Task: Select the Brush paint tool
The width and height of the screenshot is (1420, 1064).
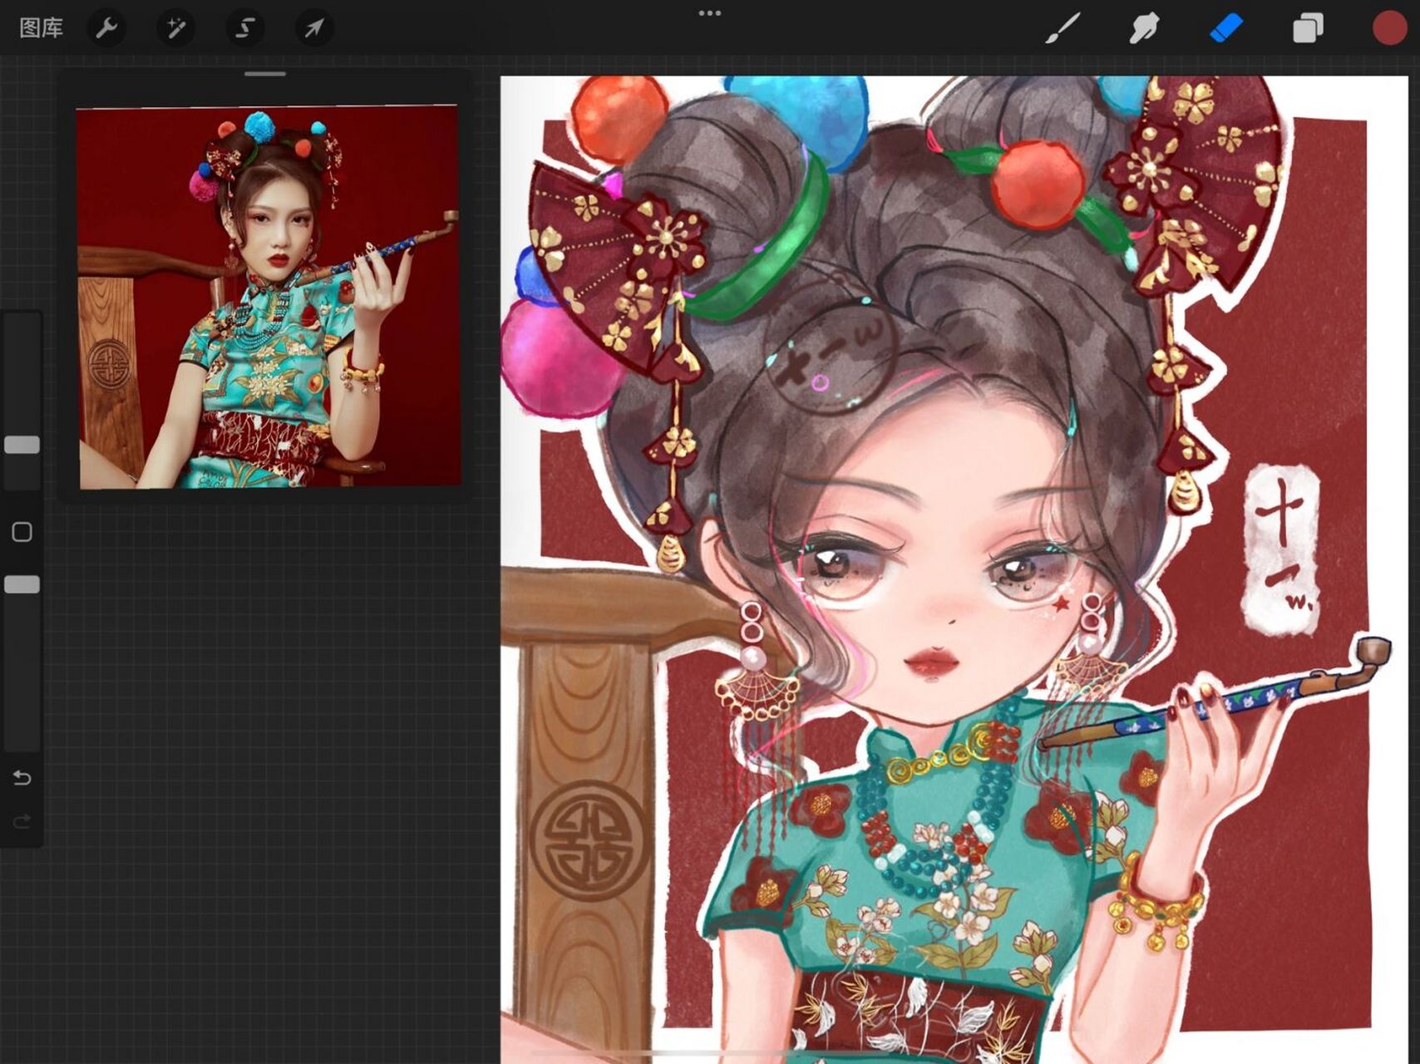Action: 1063,28
